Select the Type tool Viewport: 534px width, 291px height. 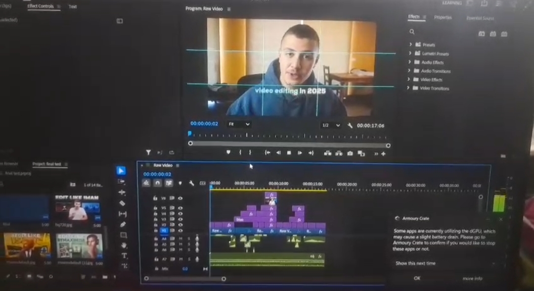coord(124,255)
